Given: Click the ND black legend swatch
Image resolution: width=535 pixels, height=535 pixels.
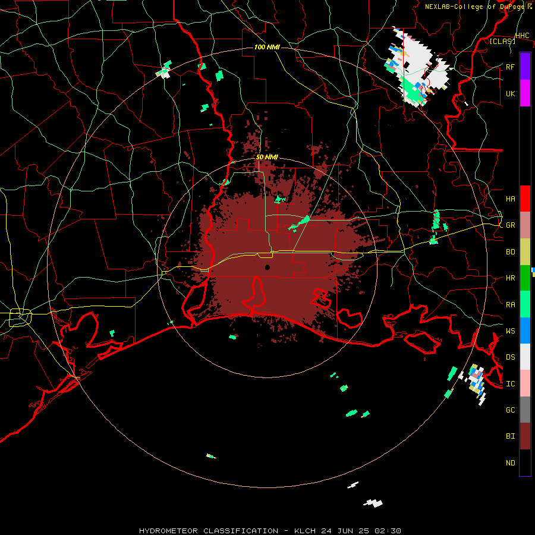Looking at the screenshot, I should coord(525,462).
